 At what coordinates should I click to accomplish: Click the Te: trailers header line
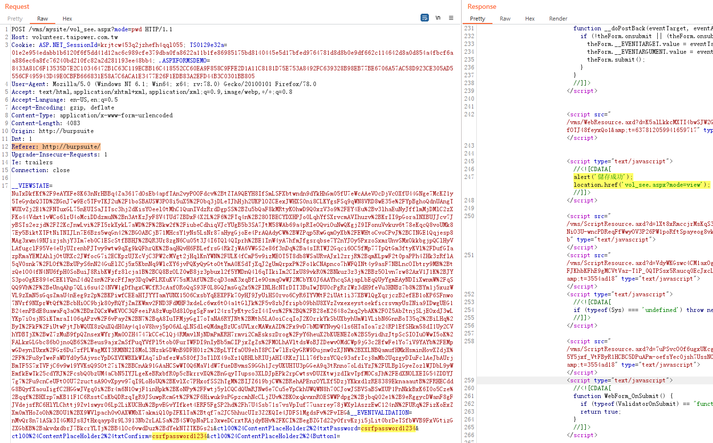pos(32,162)
